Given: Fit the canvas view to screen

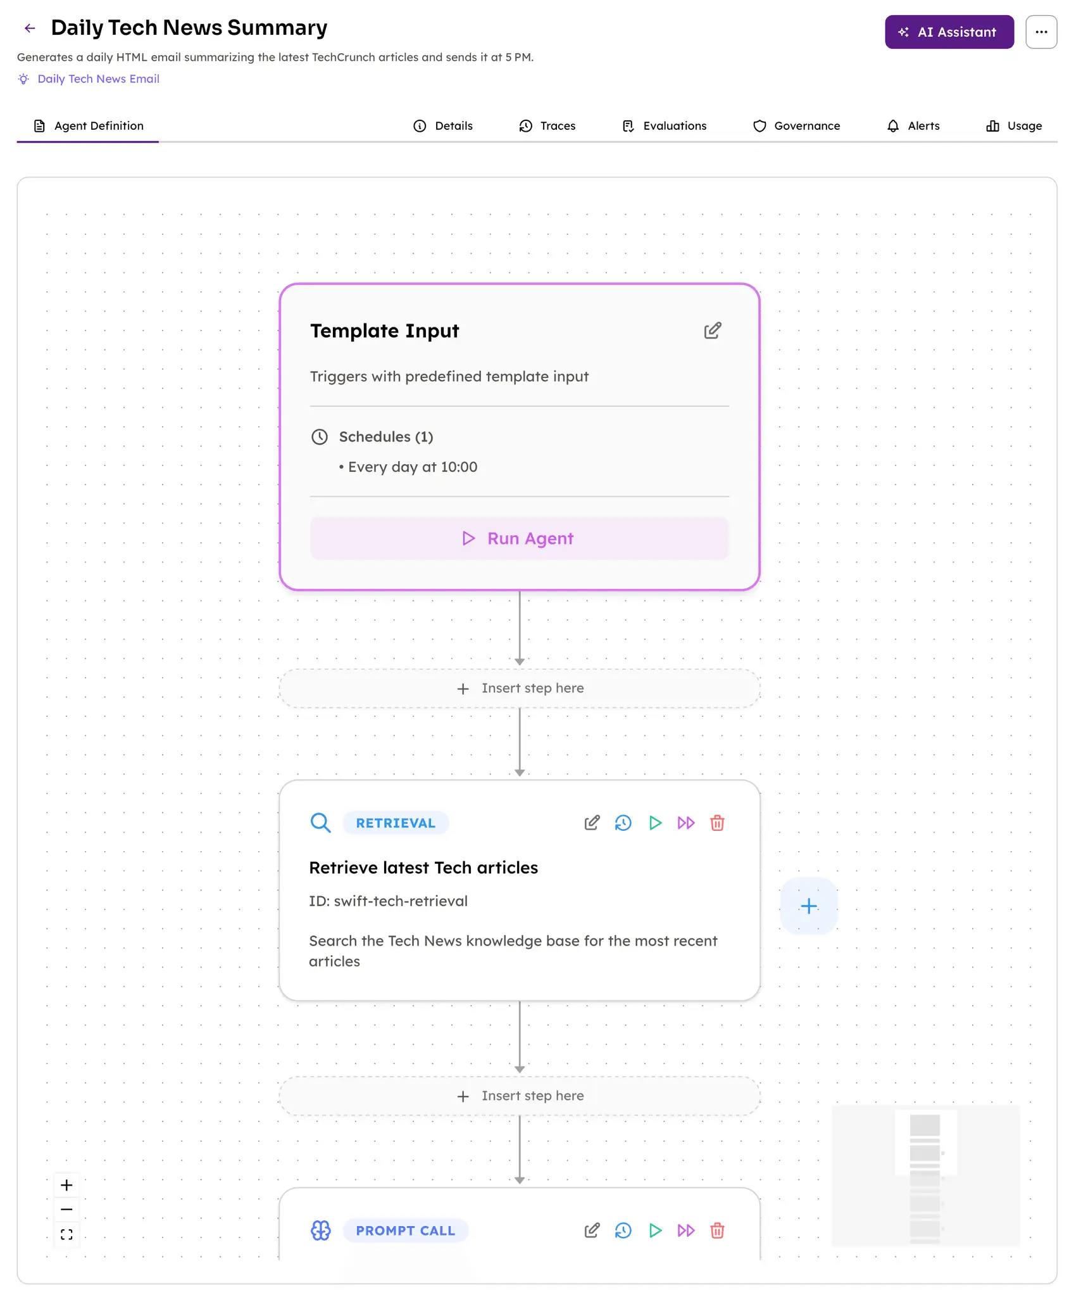Looking at the screenshot, I should (66, 1234).
